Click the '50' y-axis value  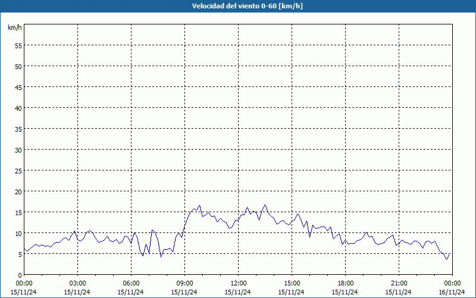(x=18, y=67)
